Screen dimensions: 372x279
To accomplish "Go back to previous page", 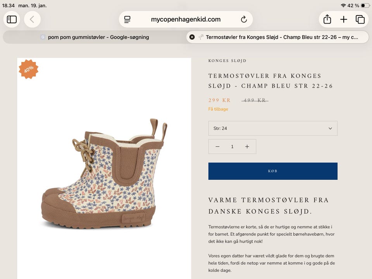I will (x=32, y=19).
